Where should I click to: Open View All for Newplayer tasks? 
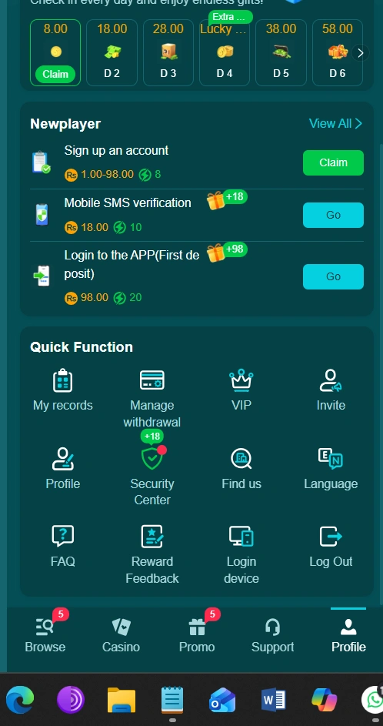[335, 124]
